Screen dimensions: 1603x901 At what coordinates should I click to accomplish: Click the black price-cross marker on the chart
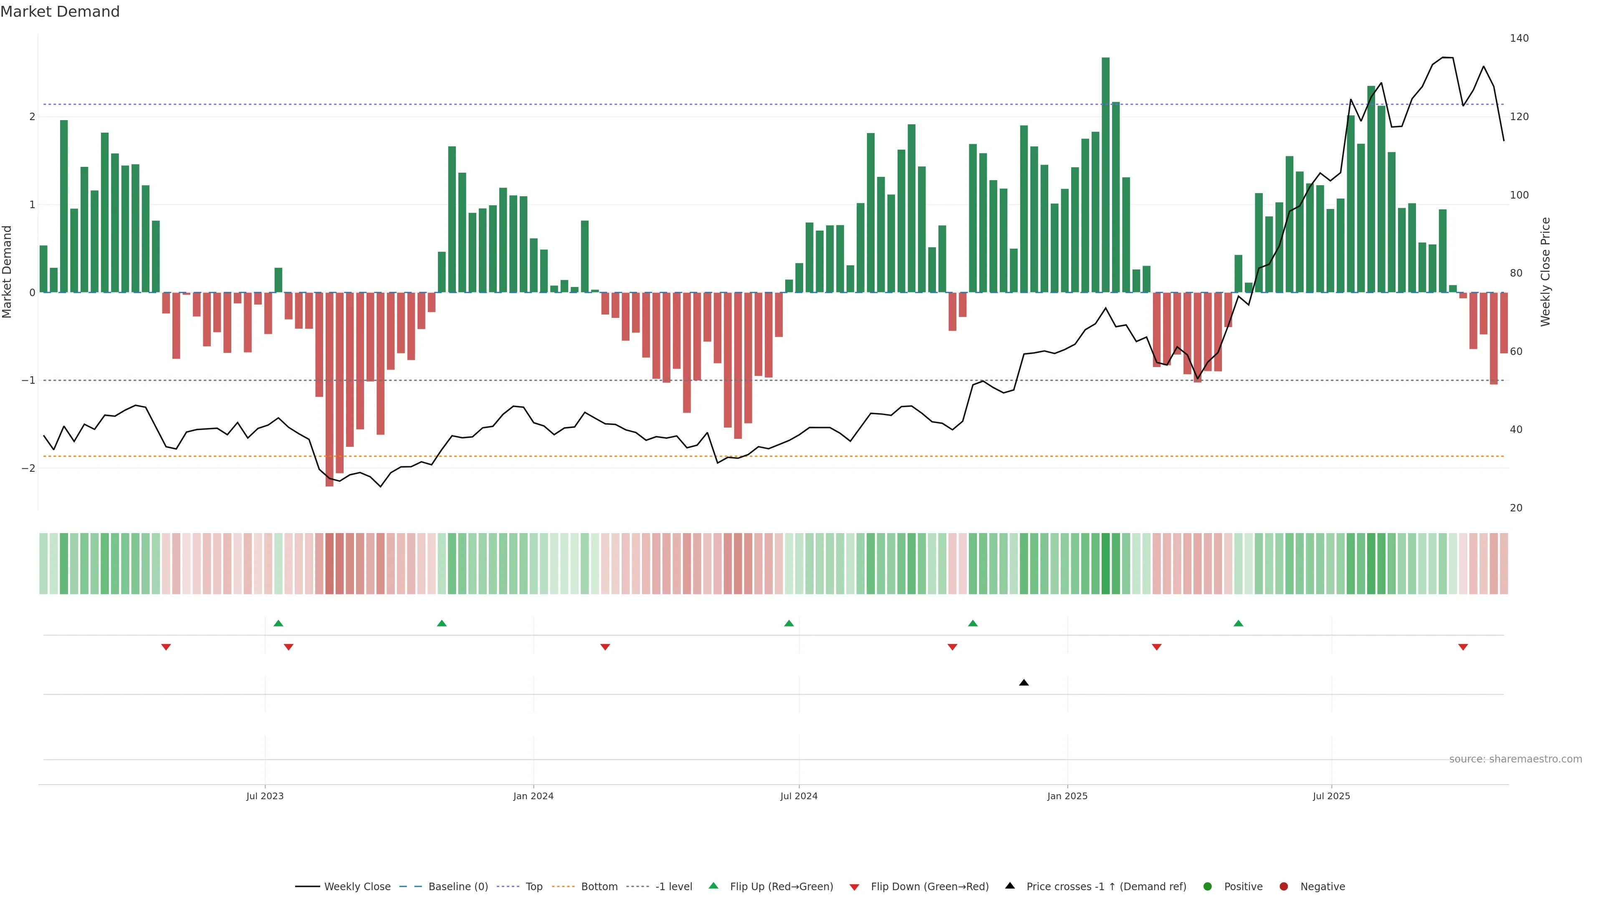pyautogui.click(x=1024, y=683)
